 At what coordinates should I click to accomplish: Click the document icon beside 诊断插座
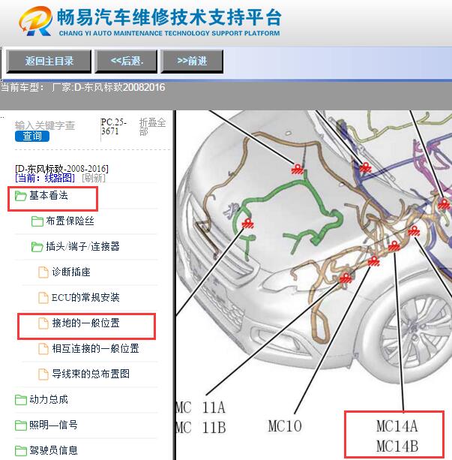point(43,272)
